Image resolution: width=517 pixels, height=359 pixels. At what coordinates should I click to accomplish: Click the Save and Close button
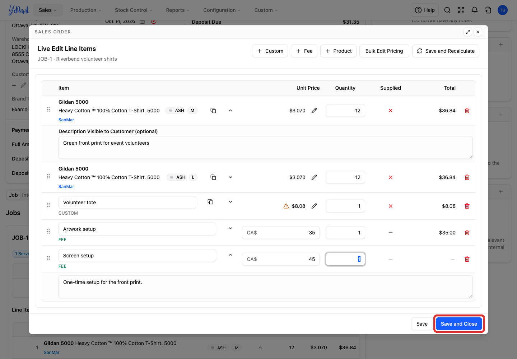(459, 324)
